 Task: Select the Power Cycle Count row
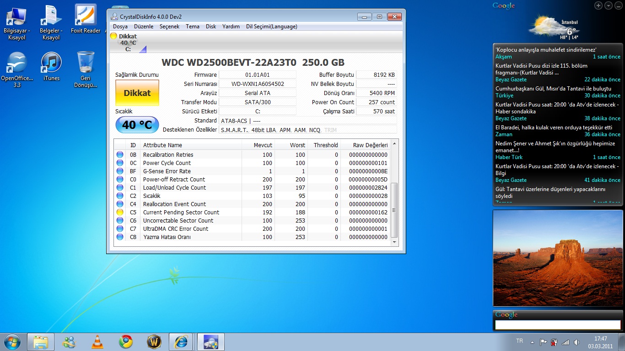pos(252,163)
